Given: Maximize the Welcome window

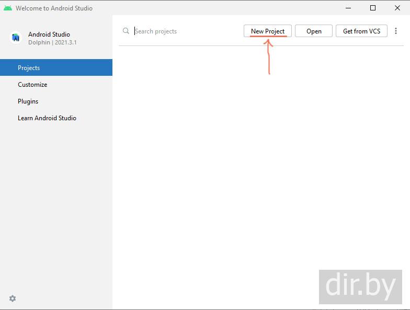Looking at the screenshot, I should 373,8.
